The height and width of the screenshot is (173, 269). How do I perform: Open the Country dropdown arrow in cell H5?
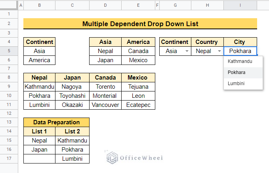(219, 51)
